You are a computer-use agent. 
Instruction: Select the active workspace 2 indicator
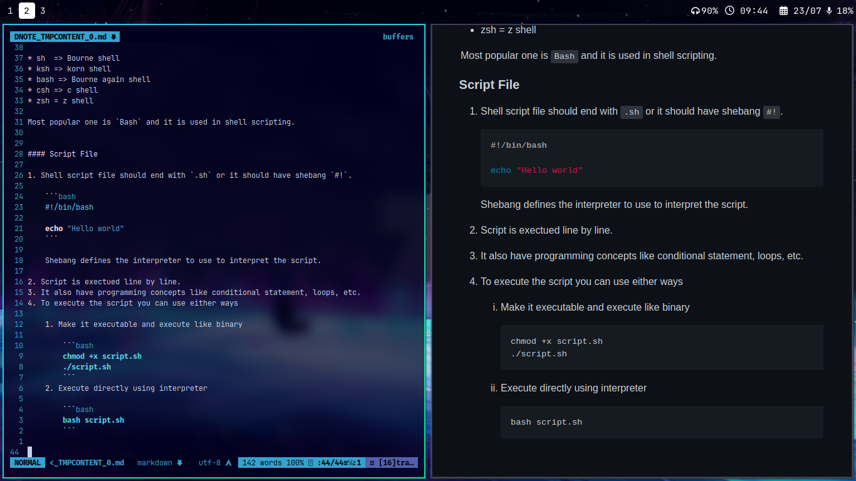pyautogui.click(x=27, y=11)
